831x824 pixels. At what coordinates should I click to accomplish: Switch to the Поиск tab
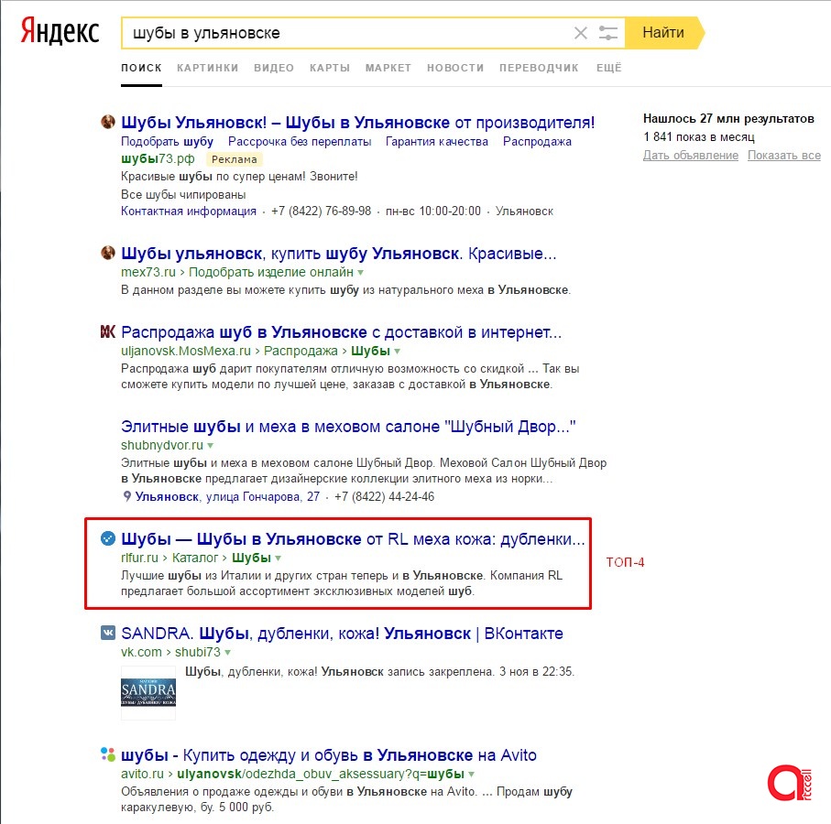tap(141, 68)
